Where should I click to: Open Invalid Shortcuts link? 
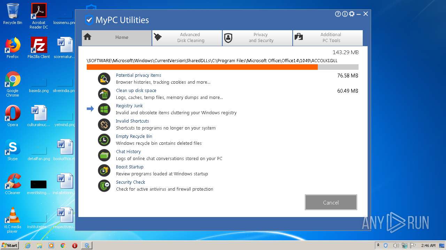[x=132, y=121]
